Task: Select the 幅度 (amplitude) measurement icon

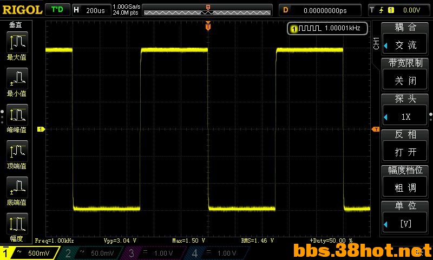Action: click(17, 224)
